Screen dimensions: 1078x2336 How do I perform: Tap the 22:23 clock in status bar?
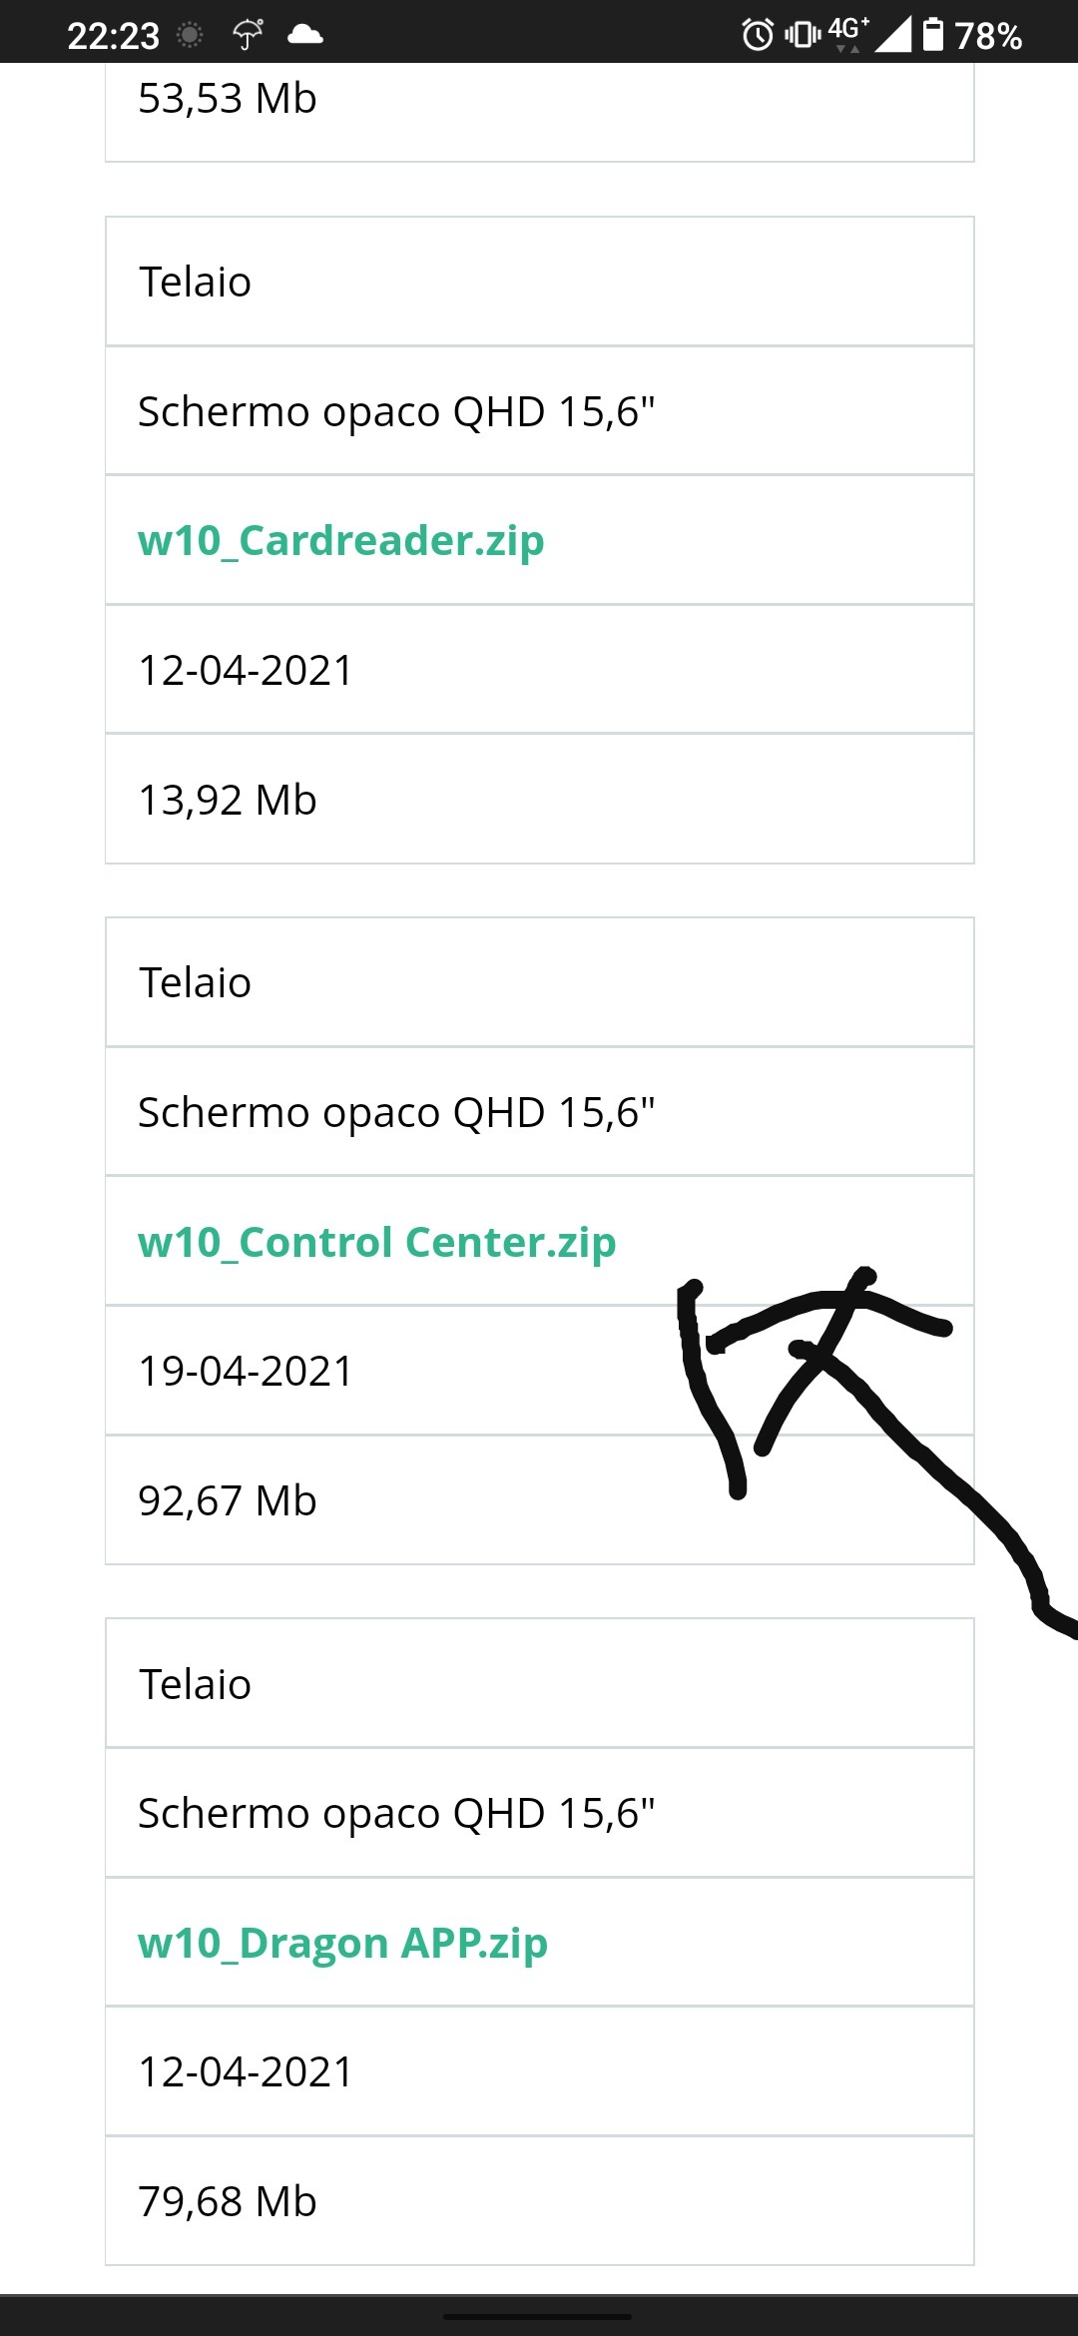[113, 36]
